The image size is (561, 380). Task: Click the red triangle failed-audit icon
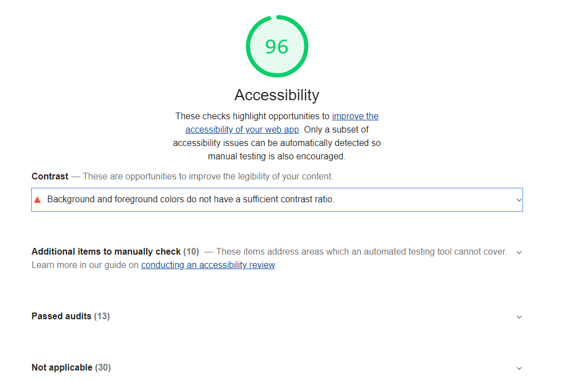(37, 199)
